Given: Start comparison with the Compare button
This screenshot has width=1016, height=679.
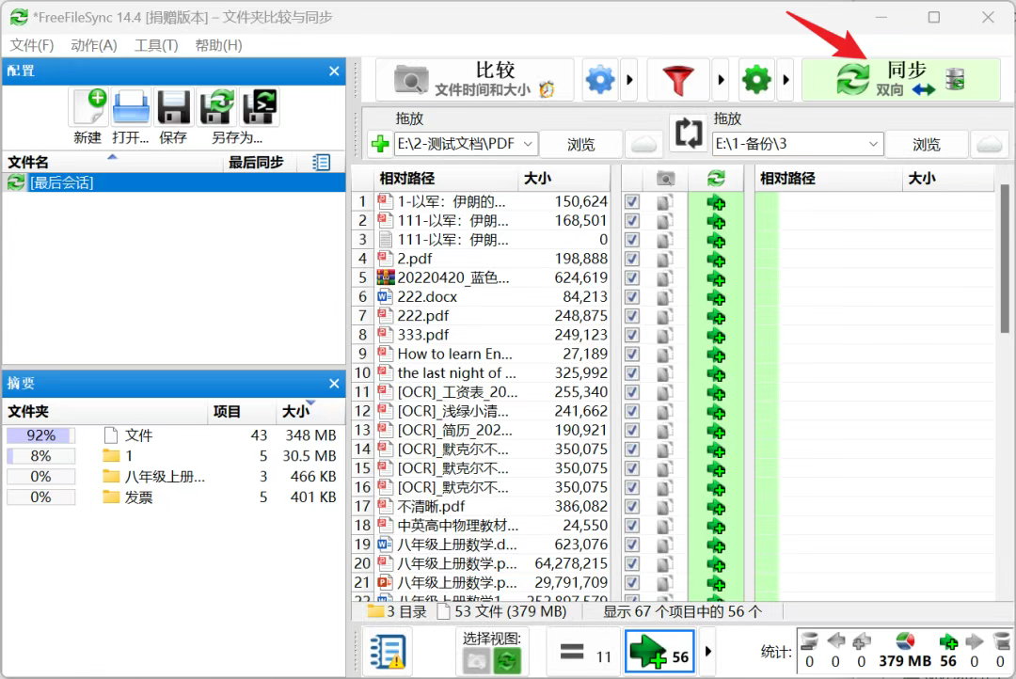Looking at the screenshot, I should point(475,80).
